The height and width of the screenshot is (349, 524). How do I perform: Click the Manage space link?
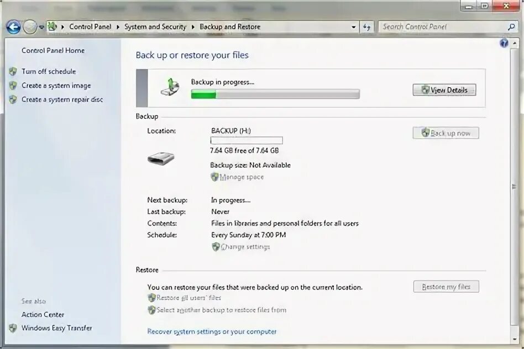click(242, 177)
